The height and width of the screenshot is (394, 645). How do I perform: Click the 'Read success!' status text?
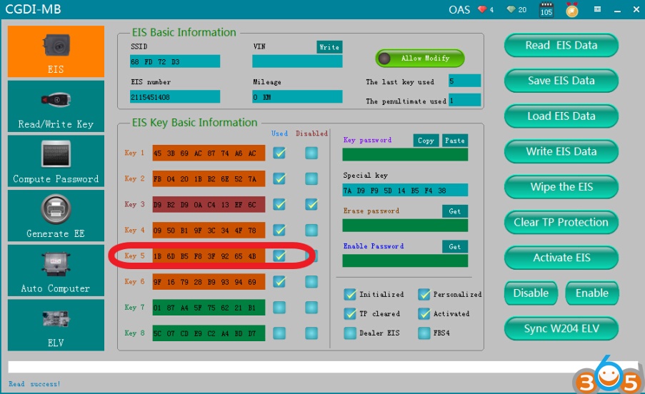[34, 384]
